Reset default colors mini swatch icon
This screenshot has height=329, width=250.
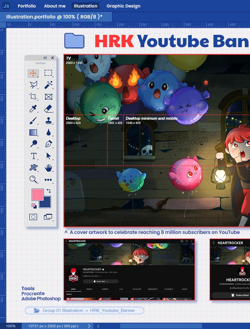[34, 205]
